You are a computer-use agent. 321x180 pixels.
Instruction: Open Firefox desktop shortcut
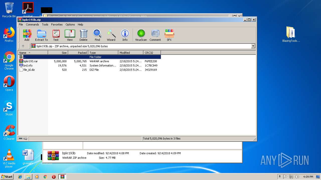click(9, 34)
